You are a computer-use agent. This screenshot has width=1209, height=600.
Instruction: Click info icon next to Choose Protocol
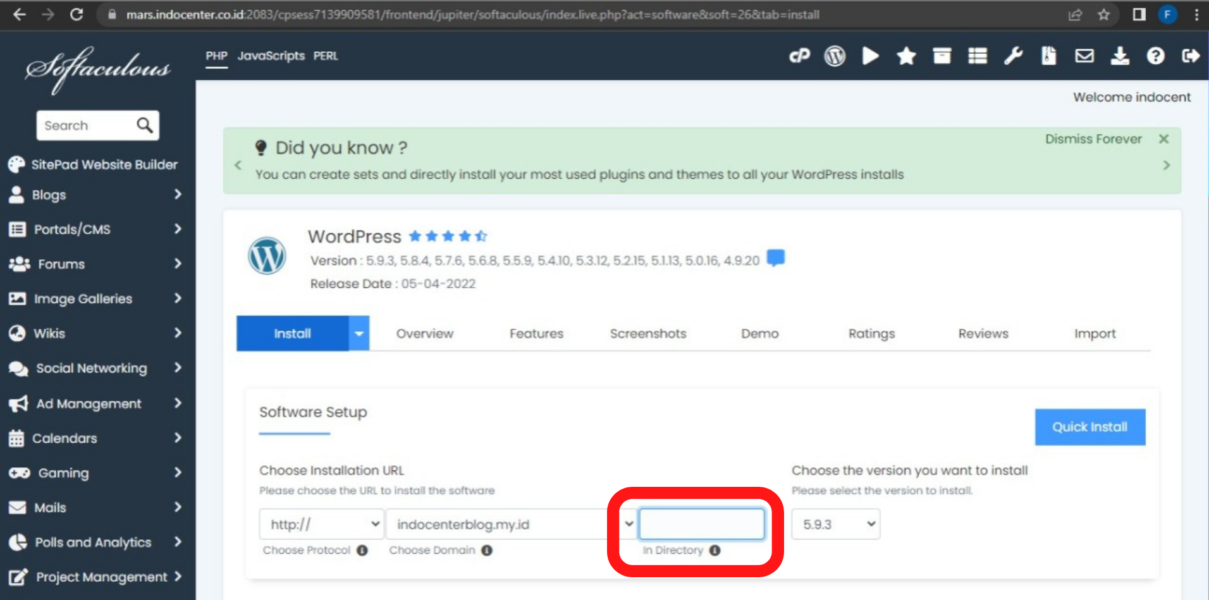coord(362,551)
